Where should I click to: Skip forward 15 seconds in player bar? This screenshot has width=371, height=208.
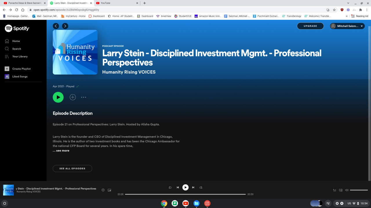coord(201,187)
